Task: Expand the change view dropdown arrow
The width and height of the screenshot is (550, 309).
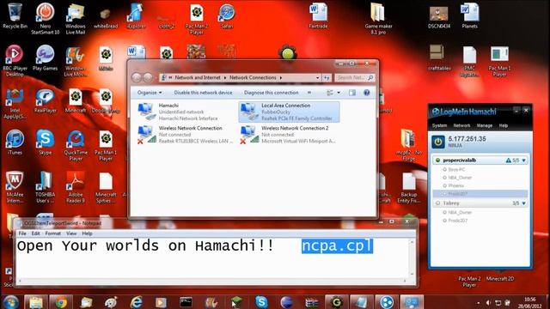Action: (x=339, y=93)
